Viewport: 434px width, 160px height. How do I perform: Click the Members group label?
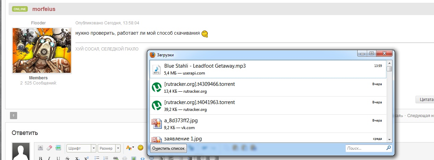tap(38, 78)
